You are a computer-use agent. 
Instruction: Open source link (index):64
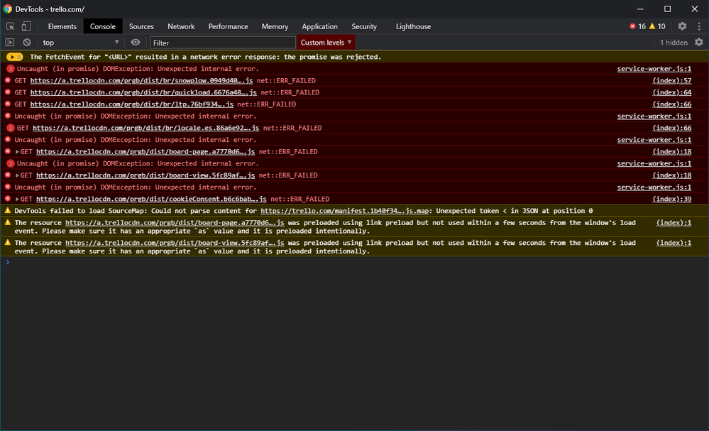pyautogui.click(x=672, y=92)
